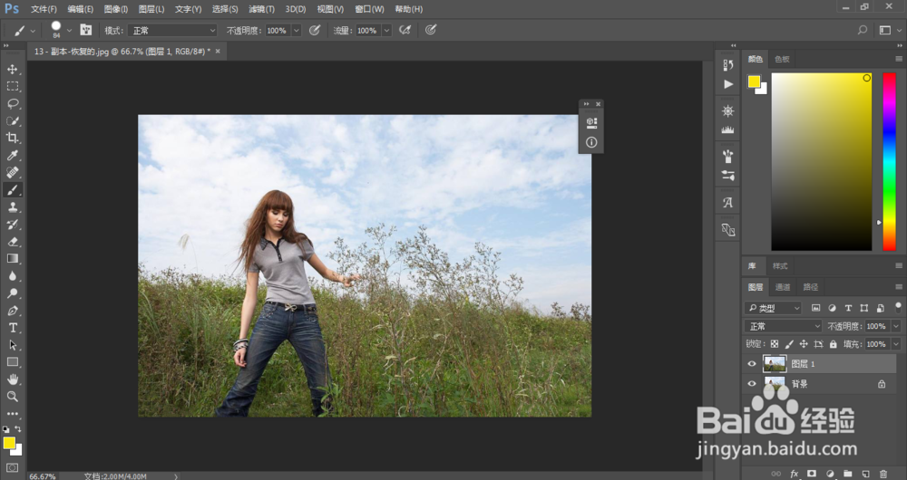Select the Pen tool
Screen dimensions: 907x480
point(12,310)
